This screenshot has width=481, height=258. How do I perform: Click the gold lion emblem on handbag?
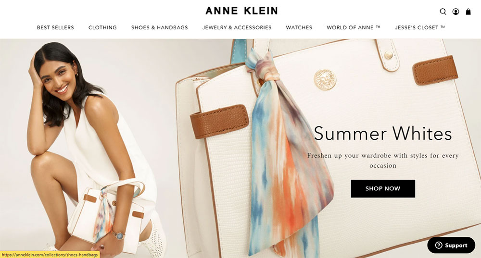tap(325, 80)
